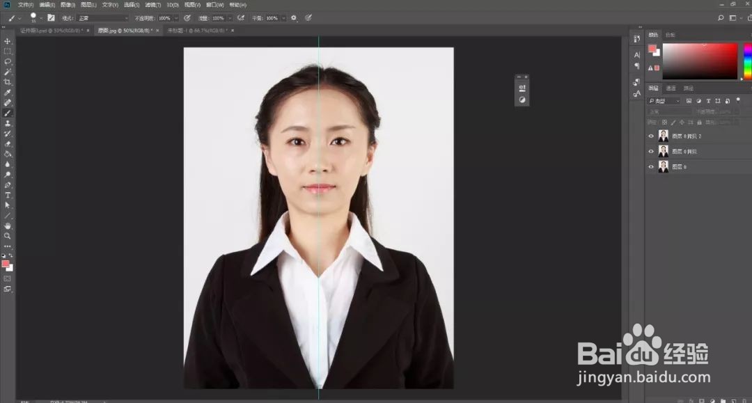Viewport: 752px width, 403px height.
Task: Select the Pen tool
Action: (x=7, y=185)
